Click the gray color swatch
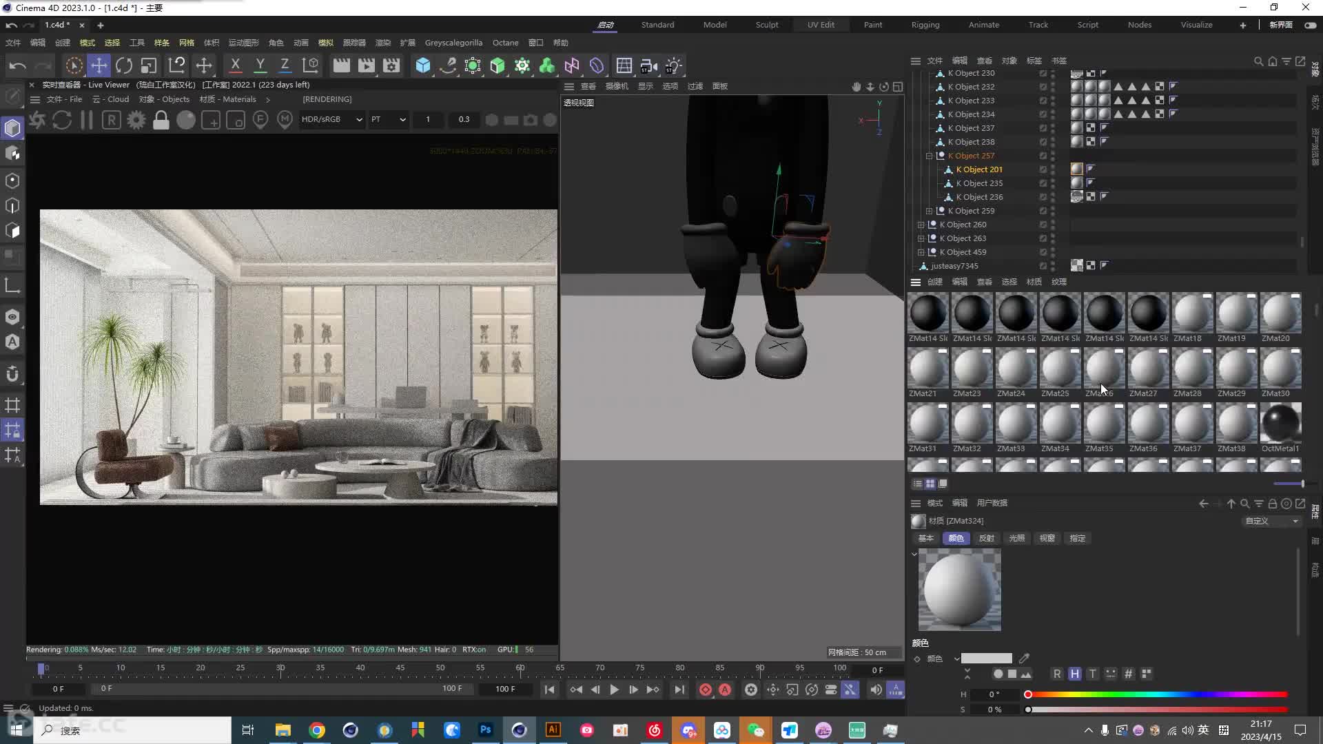The image size is (1323, 744). 986,659
